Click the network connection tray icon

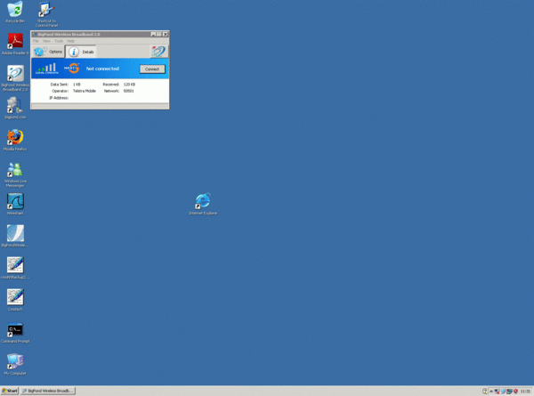(498, 392)
